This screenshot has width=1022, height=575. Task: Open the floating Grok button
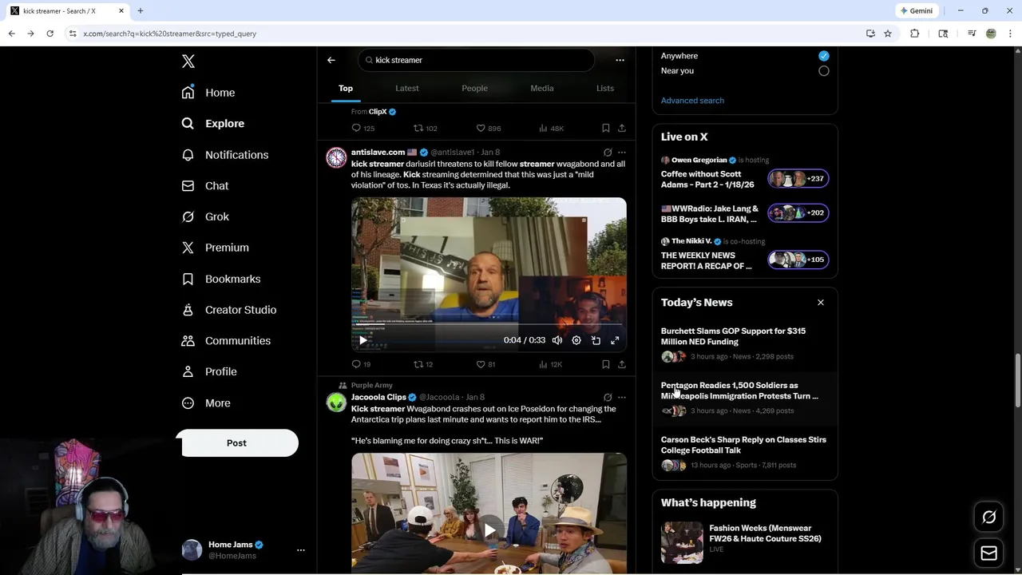988,517
